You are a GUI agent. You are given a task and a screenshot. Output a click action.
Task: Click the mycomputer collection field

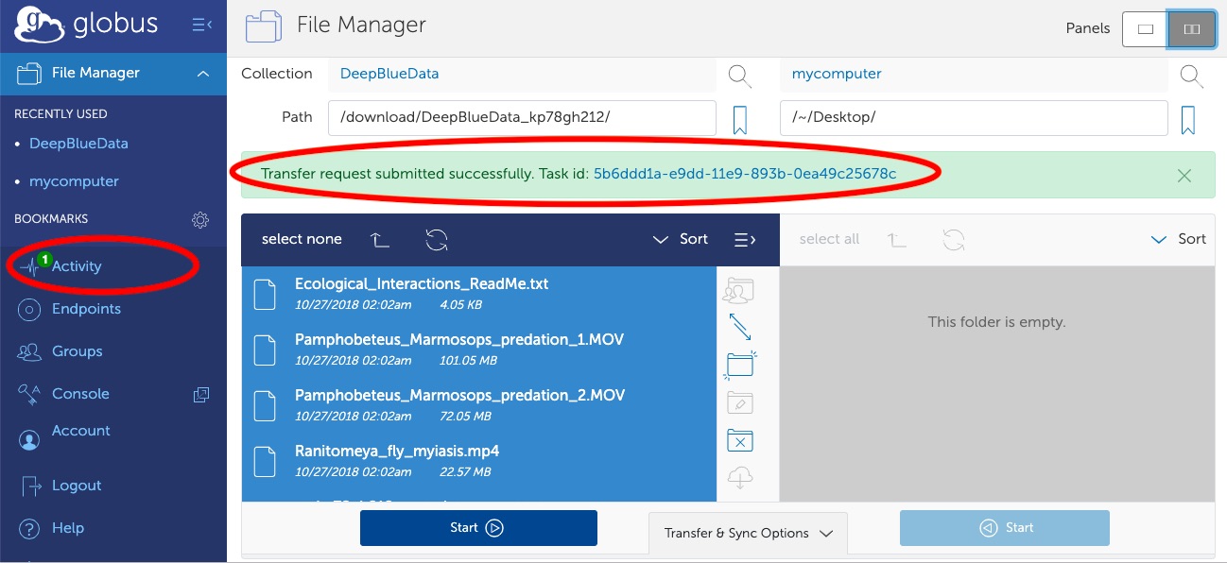[x=975, y=74]
